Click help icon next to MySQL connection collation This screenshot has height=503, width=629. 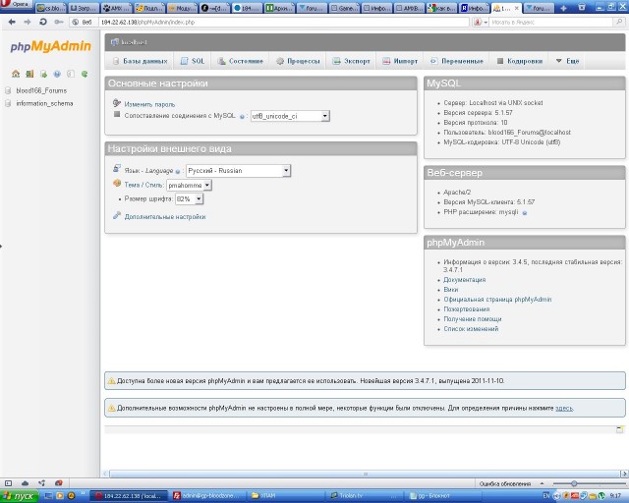(242, 117)
